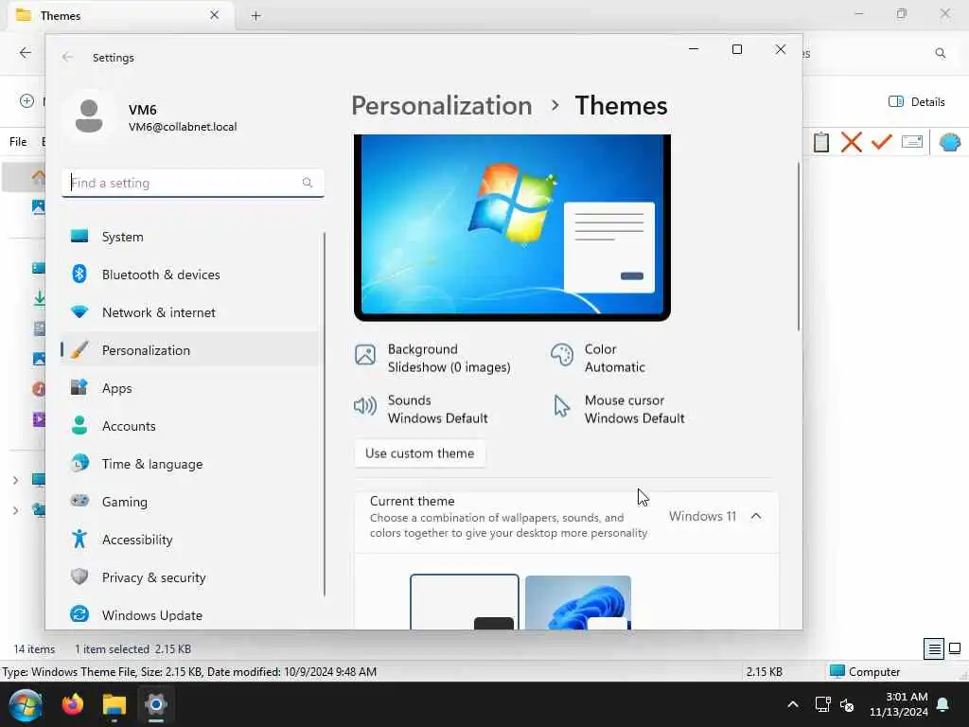Expand This PC tree node in Explorer
Screen dimensions: 969x727
coord(15,480)
